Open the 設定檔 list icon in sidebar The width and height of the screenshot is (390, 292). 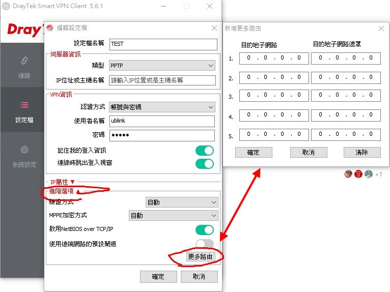(x=24, y=105)
